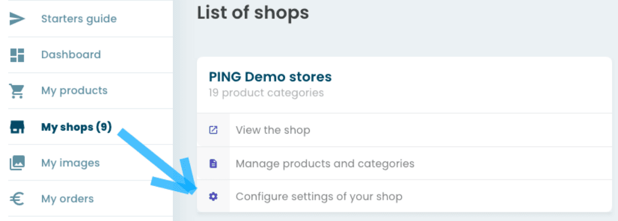Click the My images picture icon

(18, 163)
